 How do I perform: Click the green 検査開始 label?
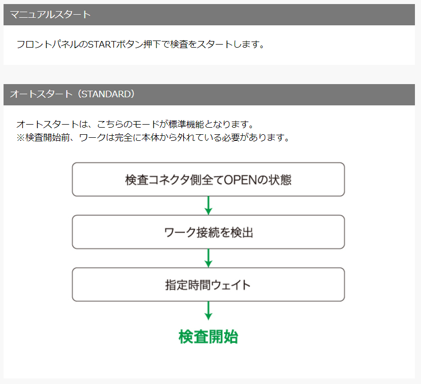point(208,337)
